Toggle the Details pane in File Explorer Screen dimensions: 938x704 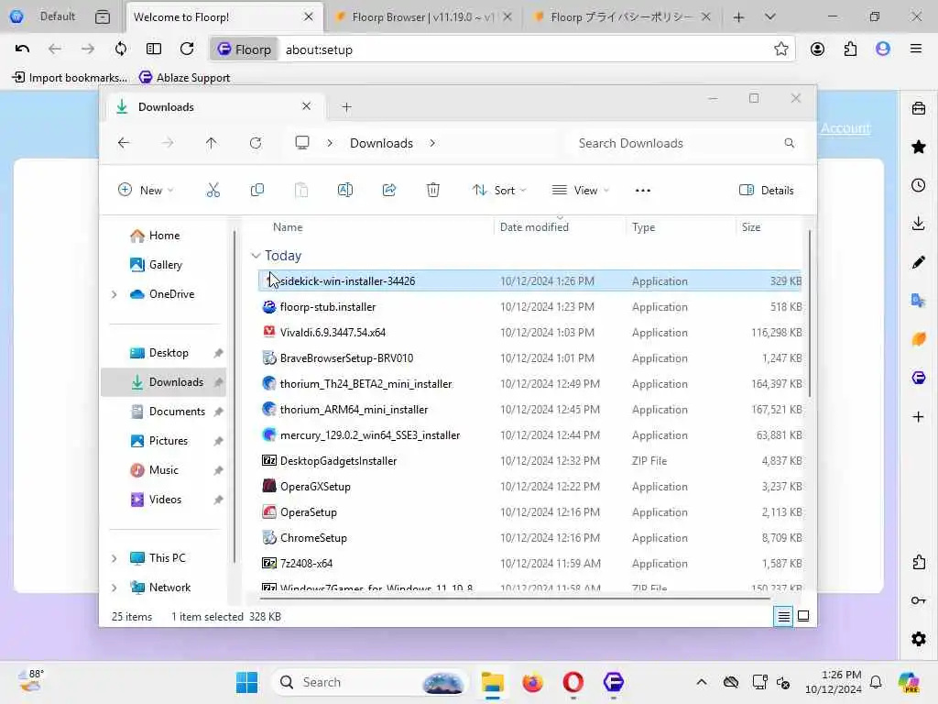(x=767, y=191)
